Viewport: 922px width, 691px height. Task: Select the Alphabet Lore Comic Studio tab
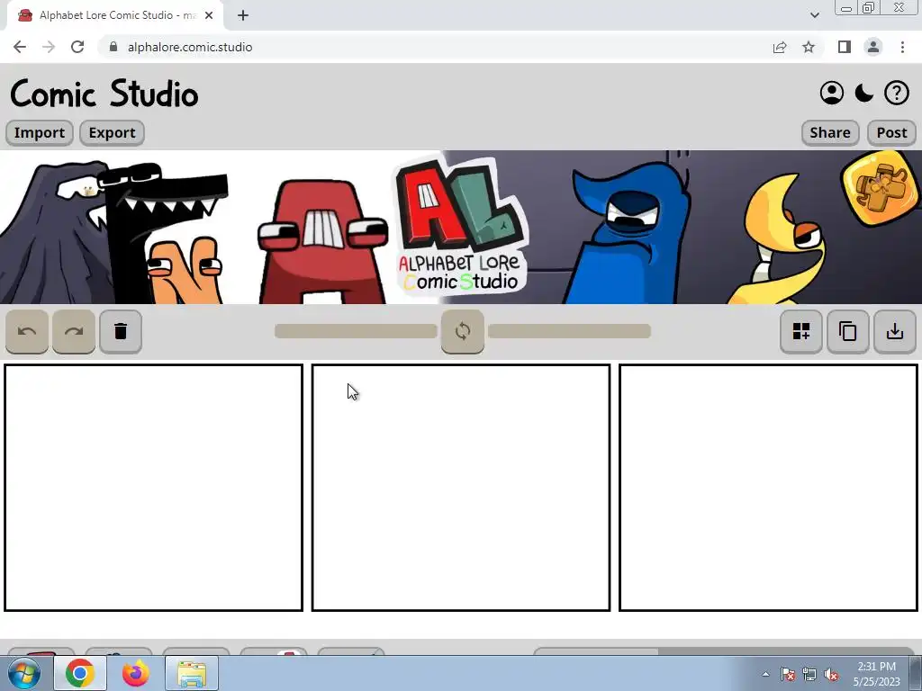tap(114, 15)
